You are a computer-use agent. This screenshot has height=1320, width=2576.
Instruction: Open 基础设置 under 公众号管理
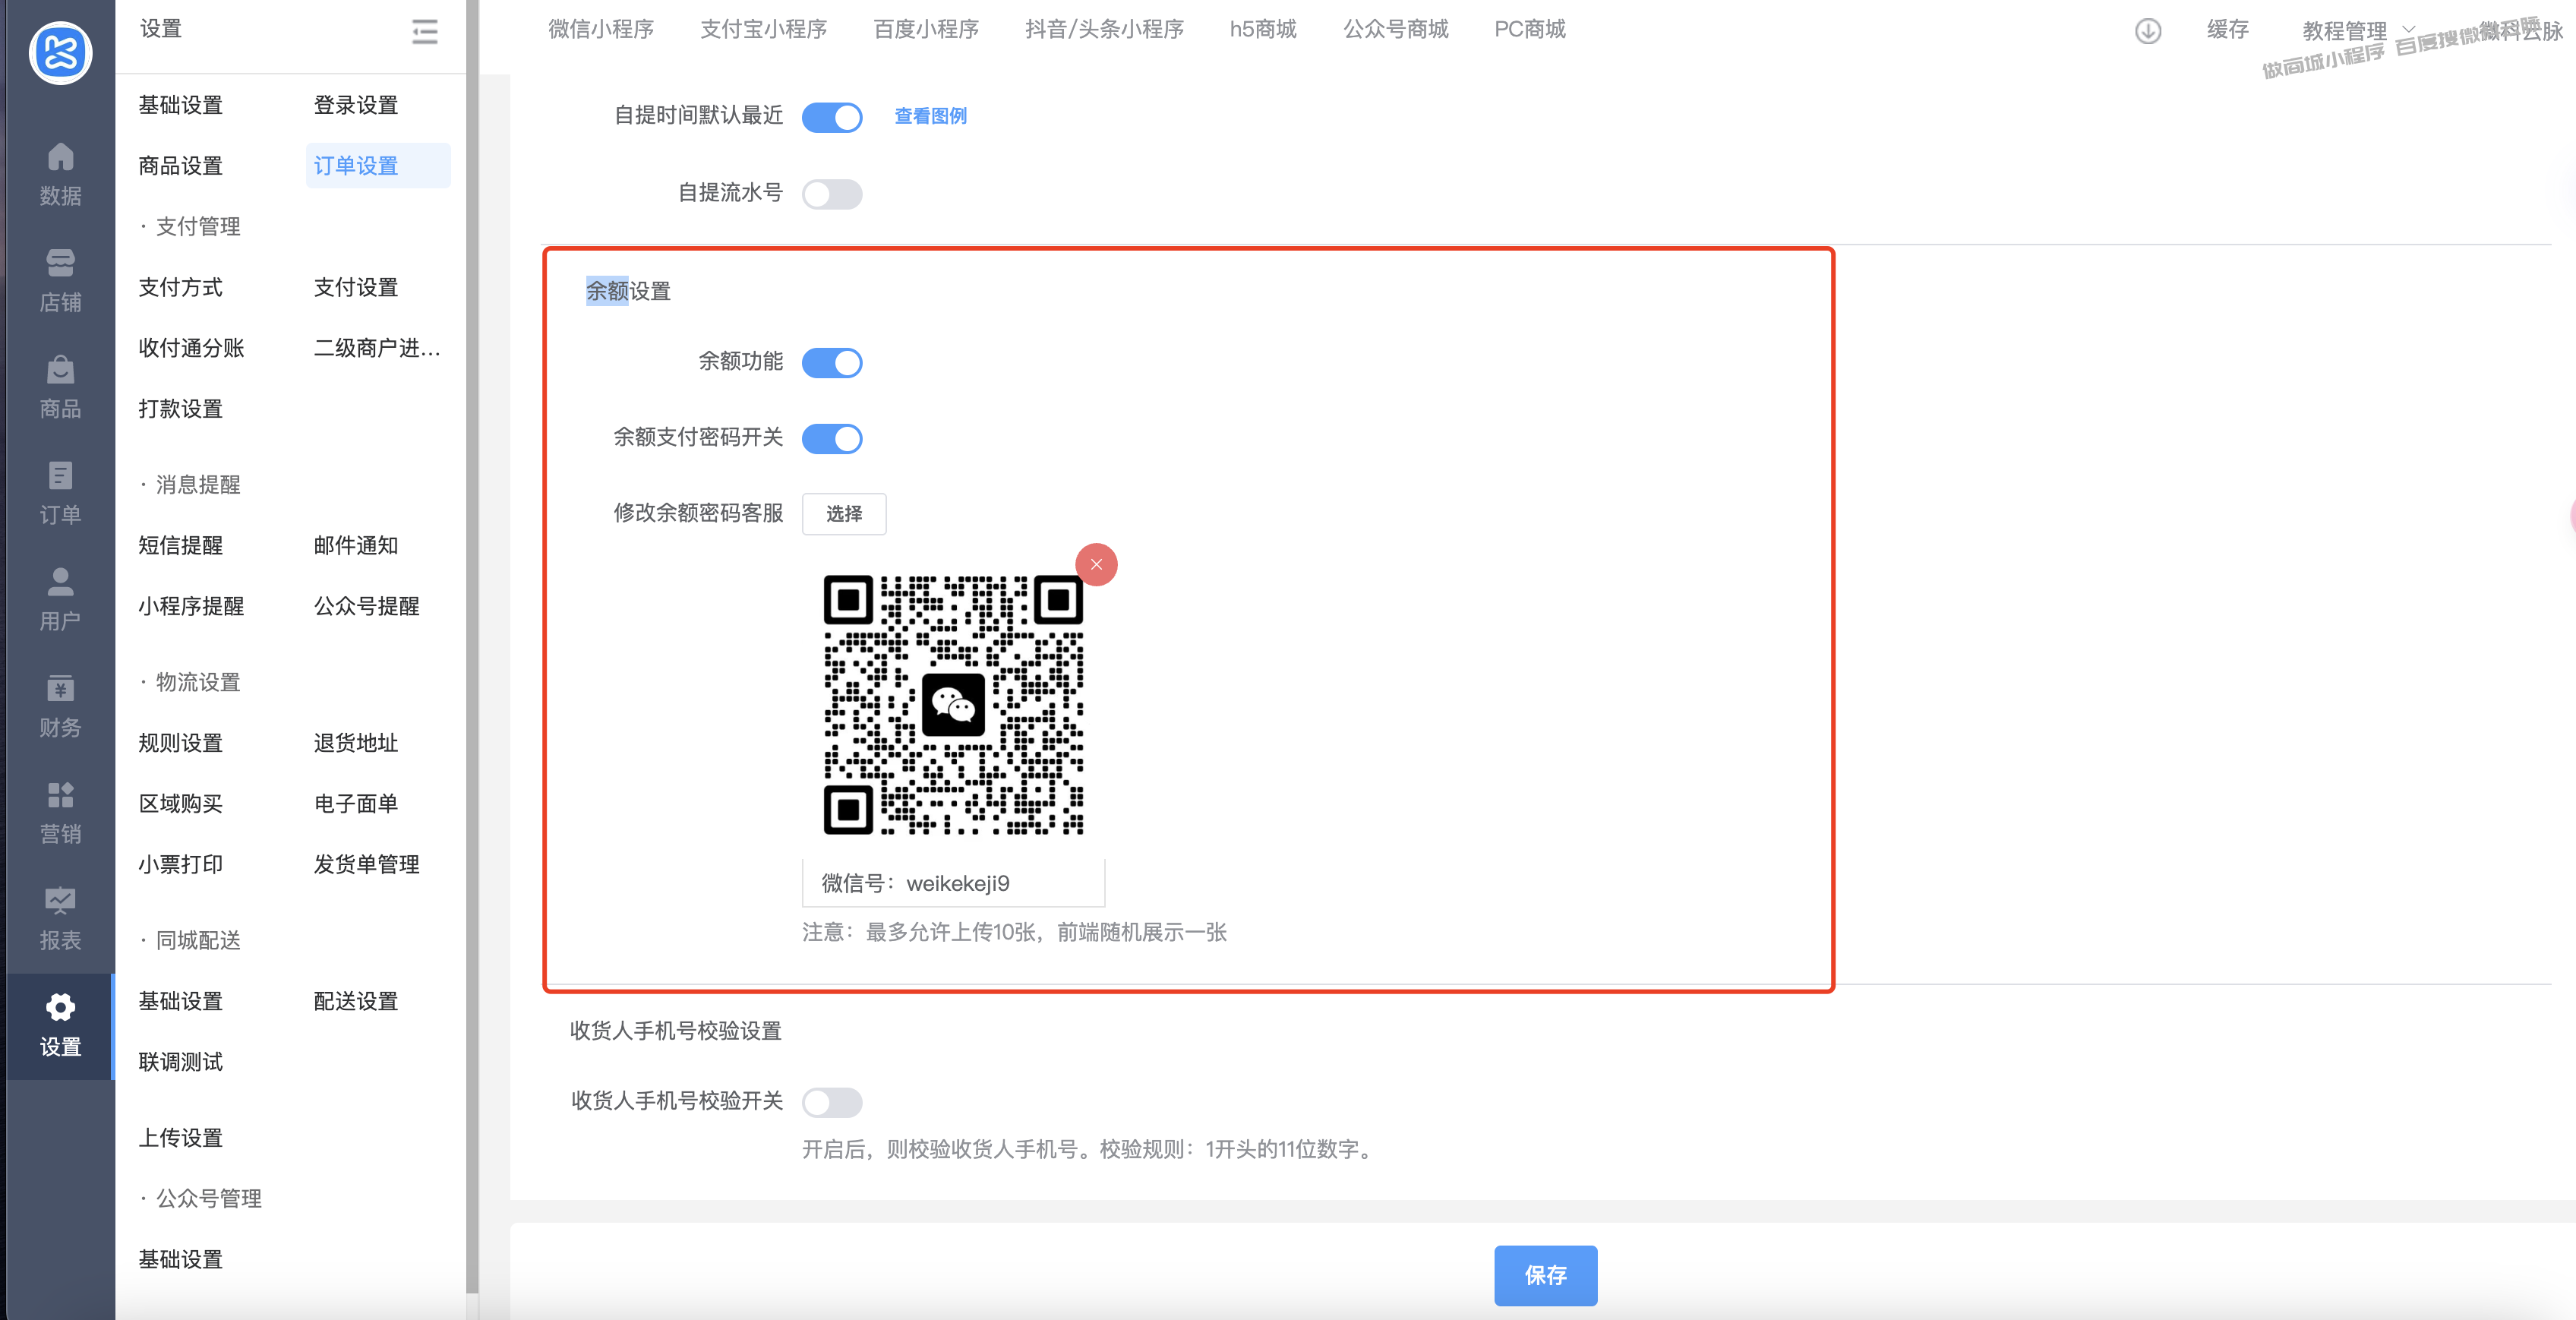point(180,1259)
